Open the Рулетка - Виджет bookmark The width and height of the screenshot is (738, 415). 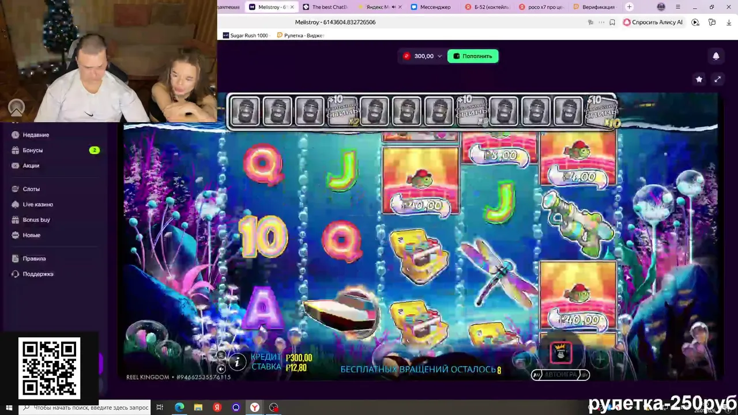click(300, 36)
